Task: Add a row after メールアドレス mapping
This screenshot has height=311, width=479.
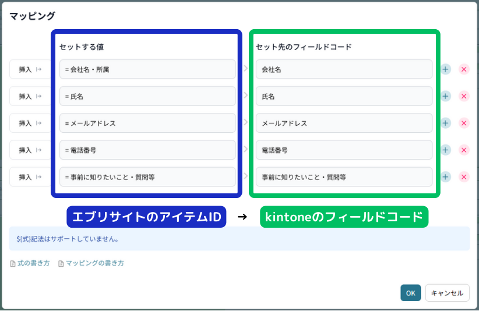Action: (x=446, y=123)
